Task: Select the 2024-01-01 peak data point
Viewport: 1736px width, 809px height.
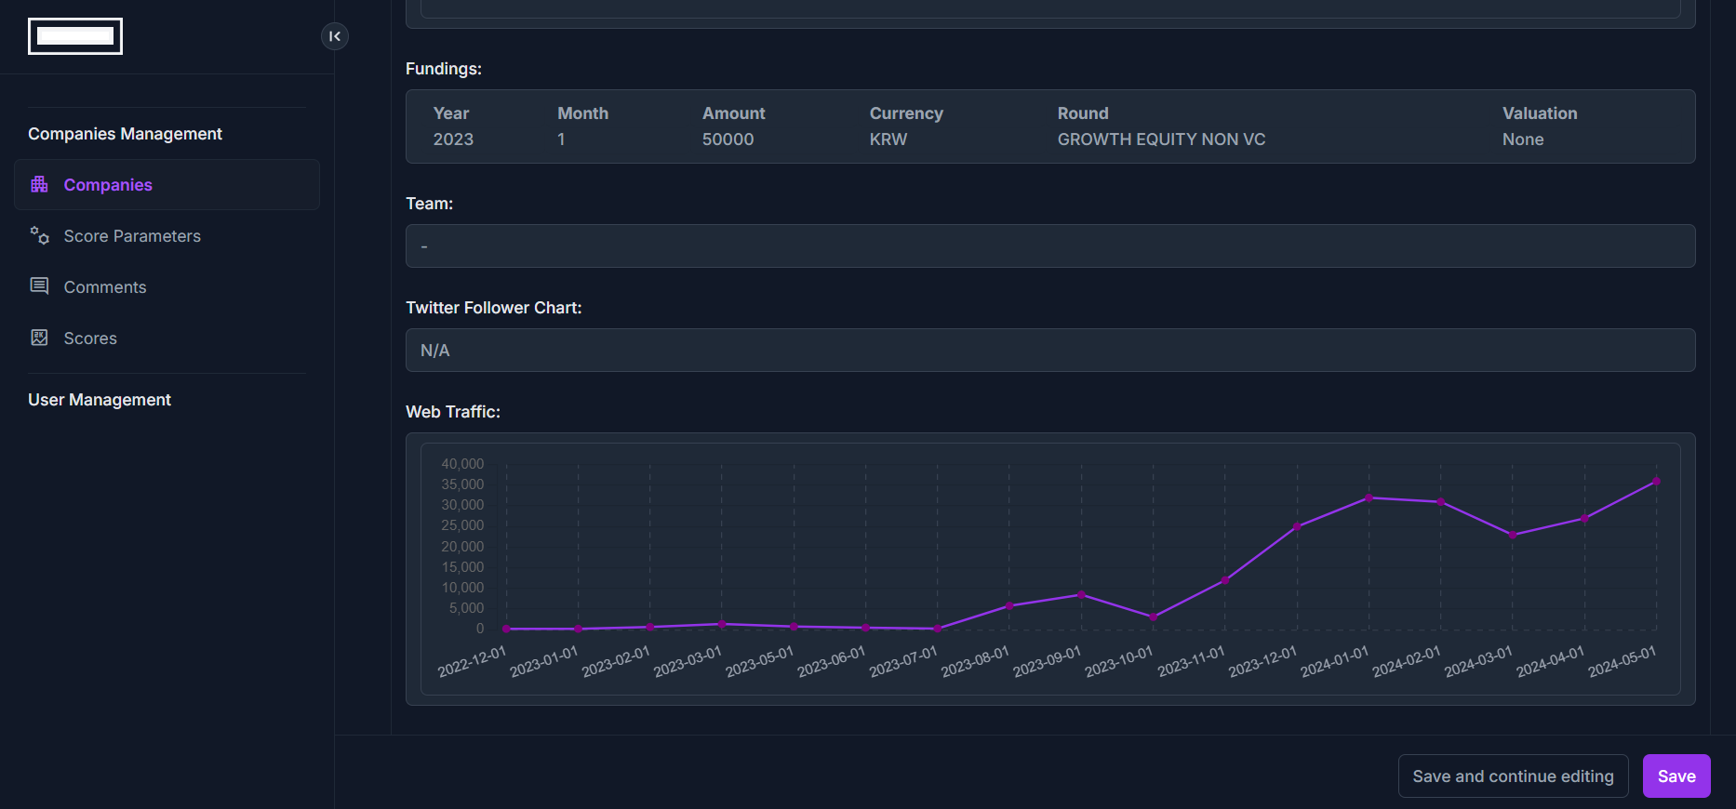Action: pyautogui.click(x=1369, y=498)
